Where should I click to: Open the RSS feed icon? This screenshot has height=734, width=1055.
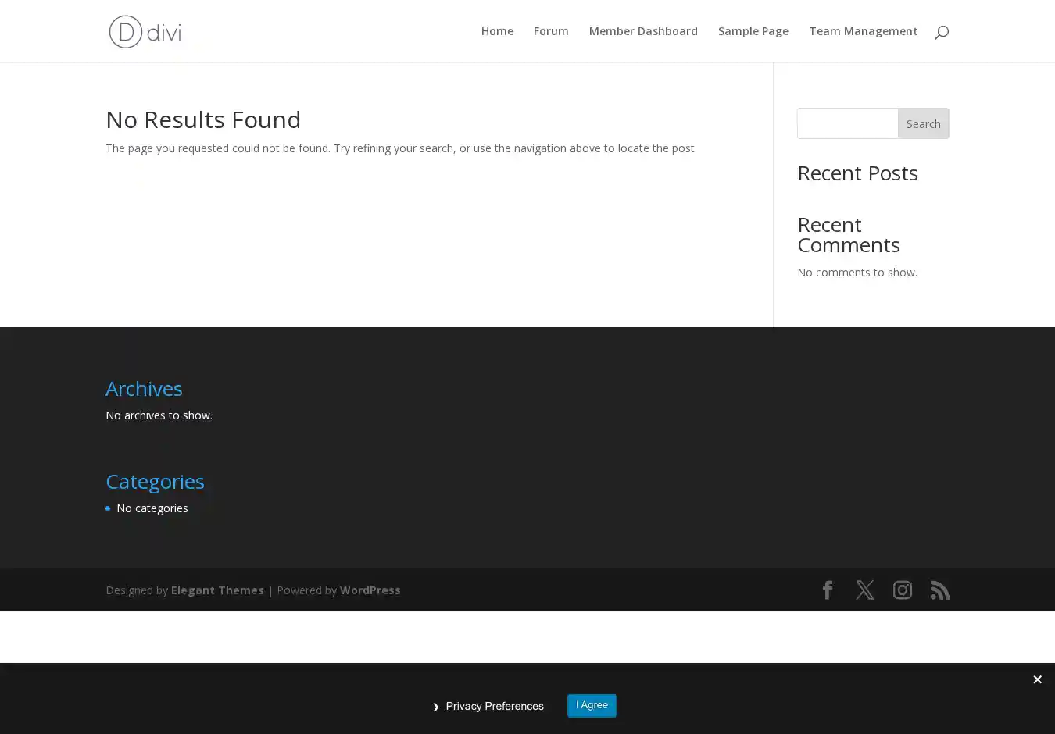tap(939, 590)
